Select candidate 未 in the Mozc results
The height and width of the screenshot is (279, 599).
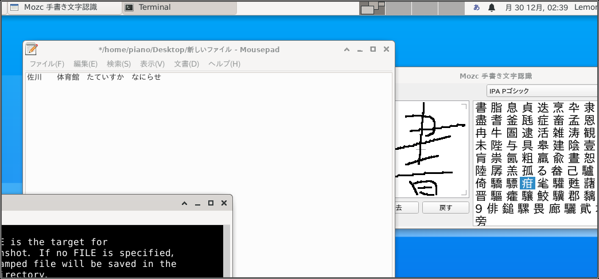coord(481,146)
